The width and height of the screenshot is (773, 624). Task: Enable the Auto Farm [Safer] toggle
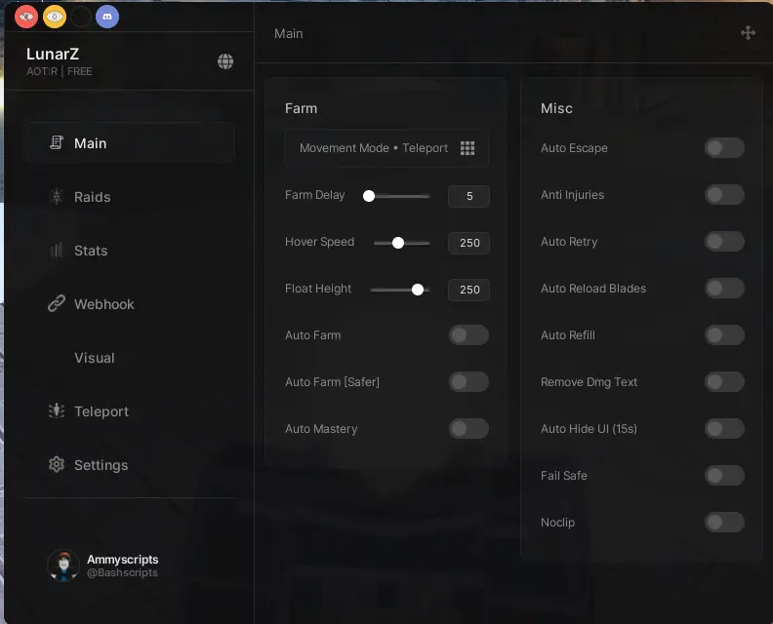coord(468,381)
